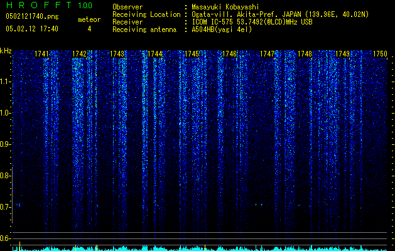Click the 1743 time marker
The height and width of the screenshot is (251, 395).
[117, 54]
